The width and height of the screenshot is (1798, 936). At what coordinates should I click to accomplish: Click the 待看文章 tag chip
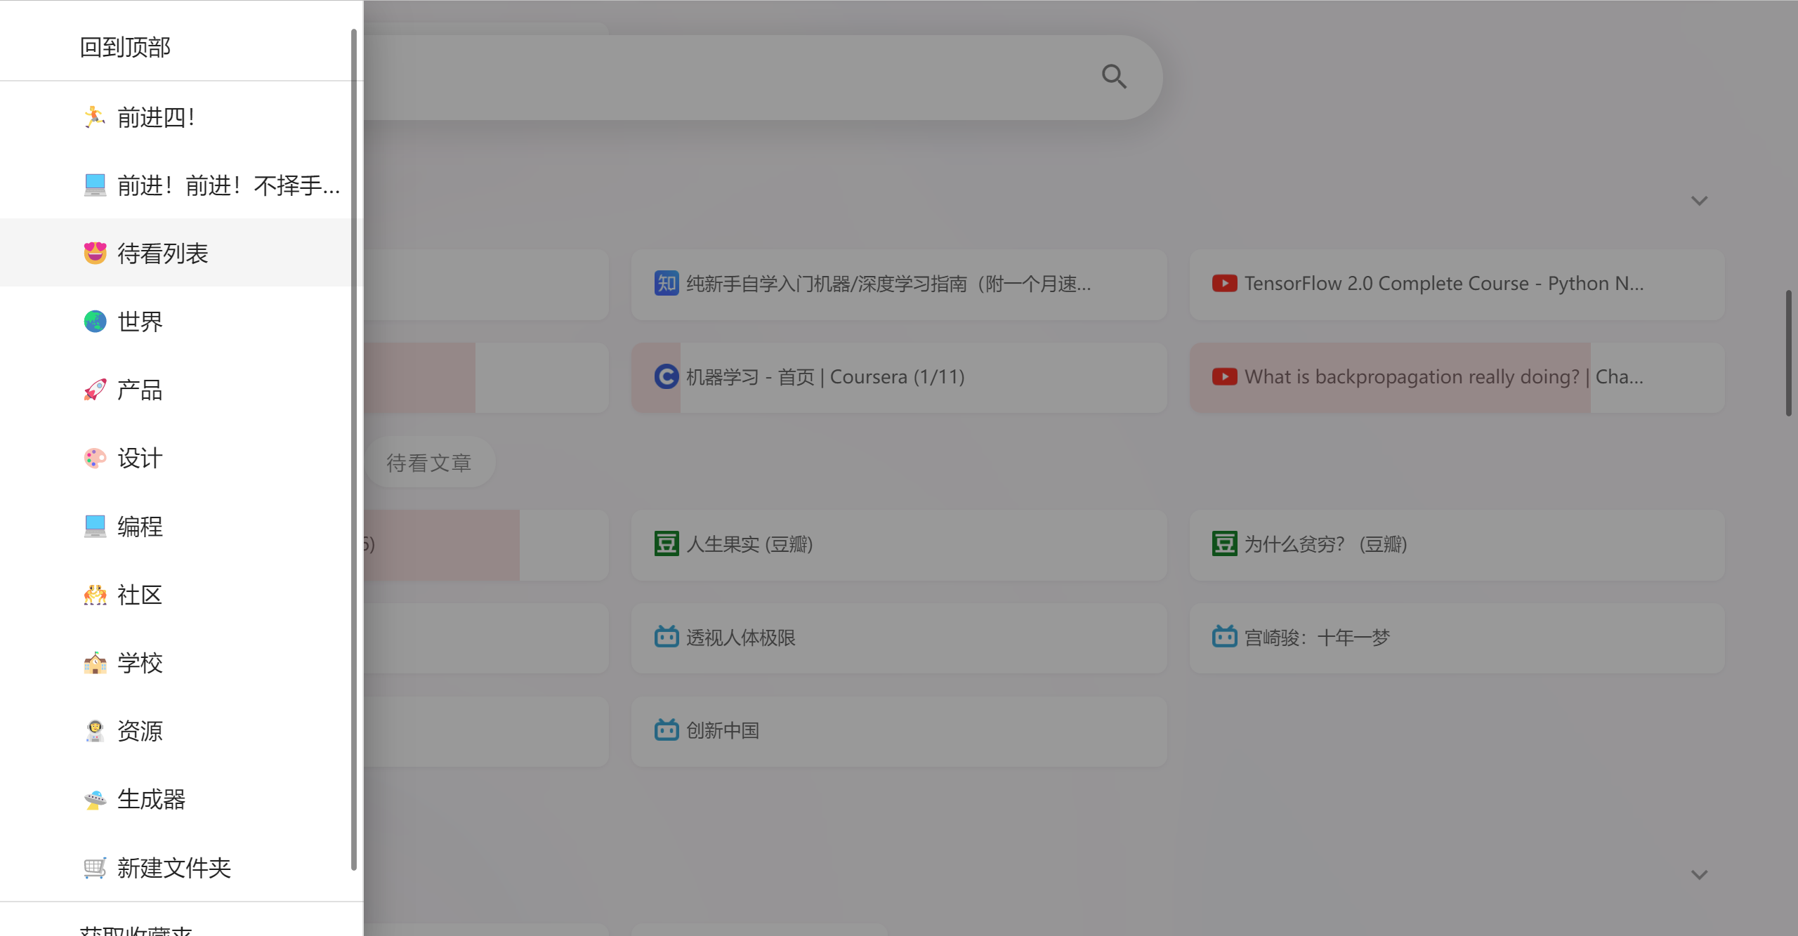429,463
